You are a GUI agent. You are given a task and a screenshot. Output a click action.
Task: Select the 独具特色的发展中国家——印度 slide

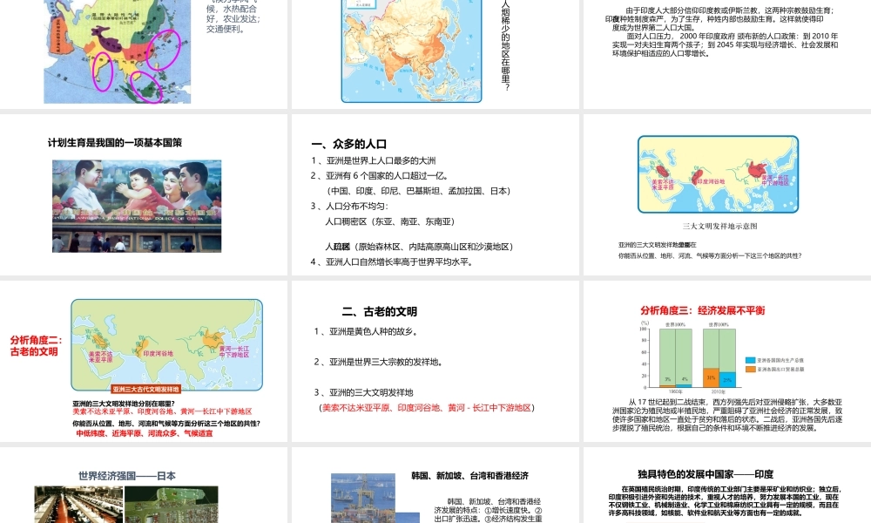click(x=727, y=486)
